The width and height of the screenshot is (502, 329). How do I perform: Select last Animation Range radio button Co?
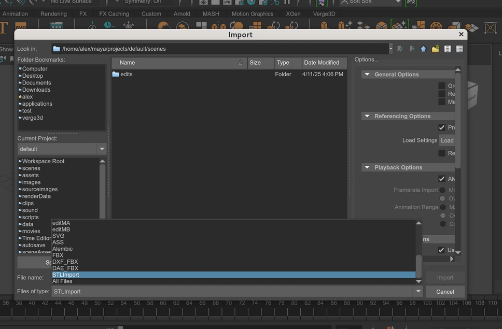coord(443,224)
